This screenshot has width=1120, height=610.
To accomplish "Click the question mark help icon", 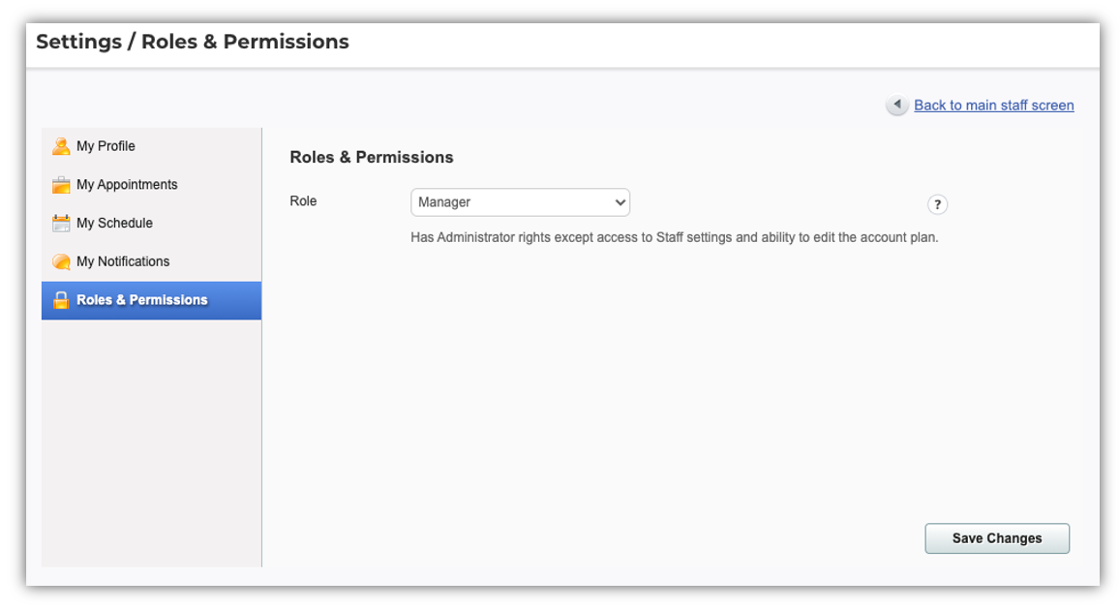I will point(937,205).
